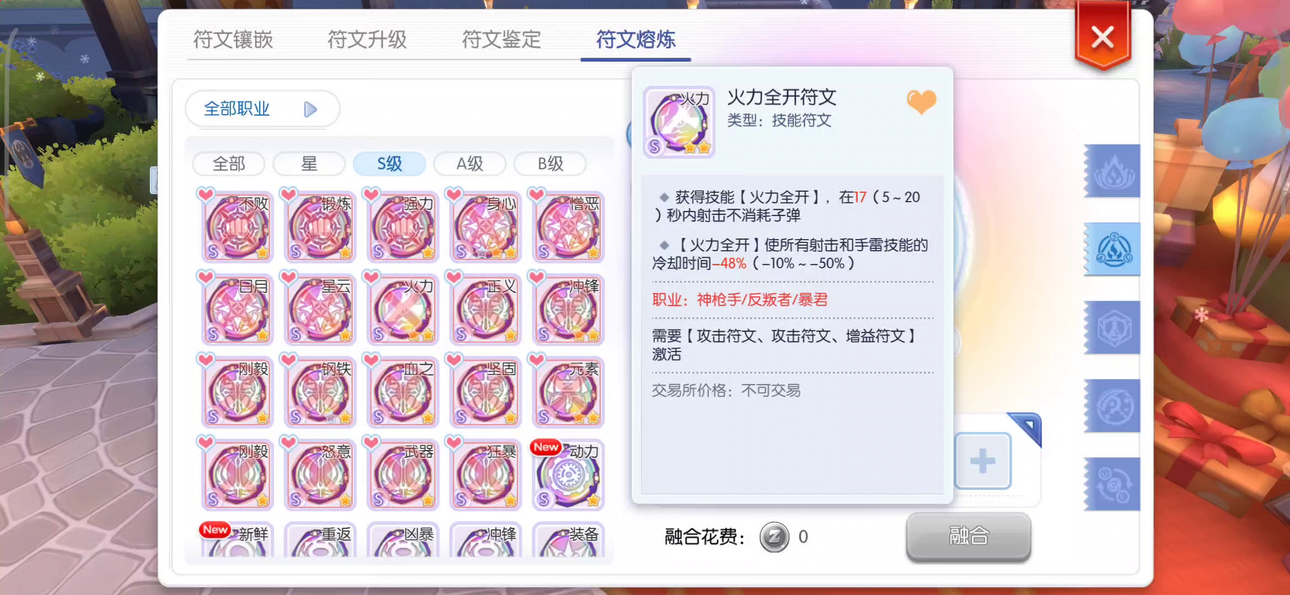The image size is (1290, 595).
Task: Open the flame category side icon
Action: (x=1113, y=171)
